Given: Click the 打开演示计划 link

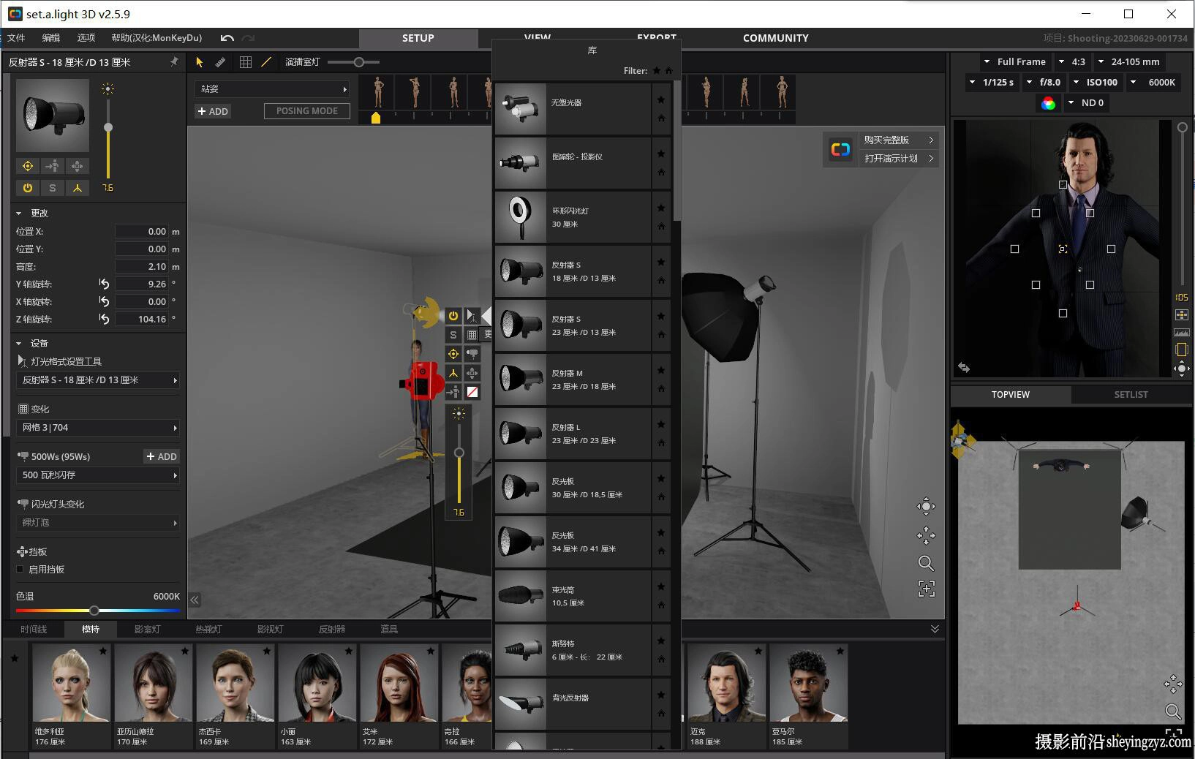Looking at the screenshot, I should point(899,158).
